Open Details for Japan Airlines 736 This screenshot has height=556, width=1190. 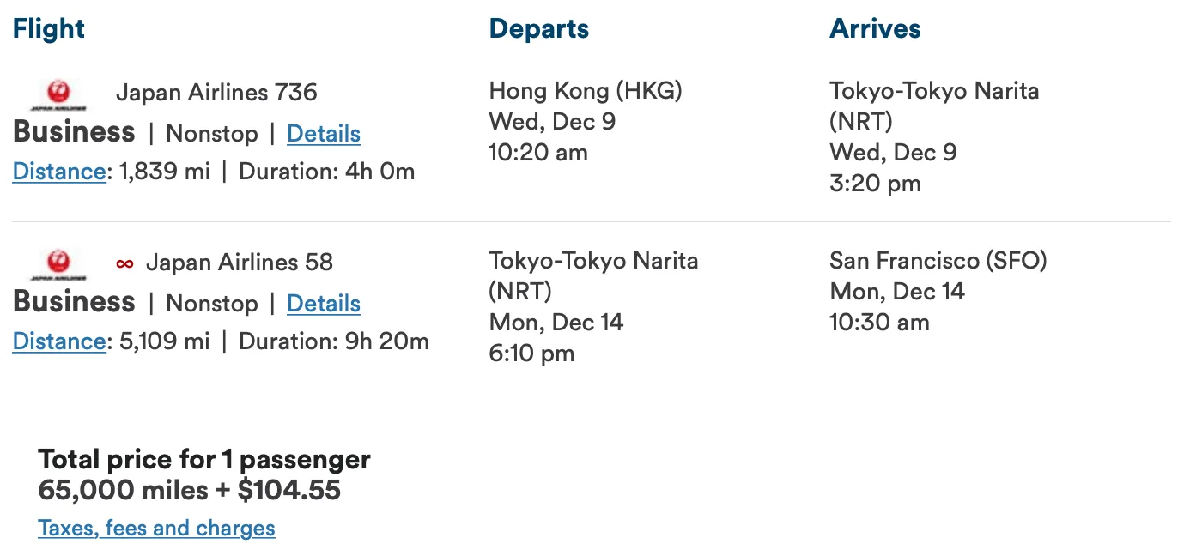pos(324,134)
